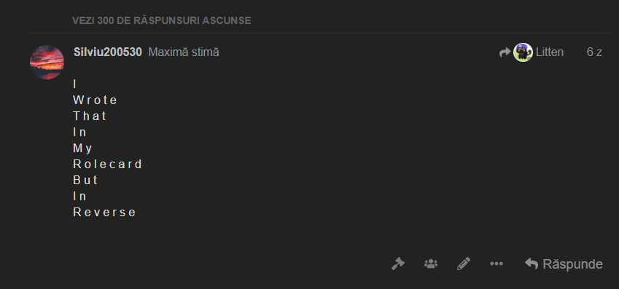Click the word But in the comment
The image size is (619, 289).
[x=85, y=181]
